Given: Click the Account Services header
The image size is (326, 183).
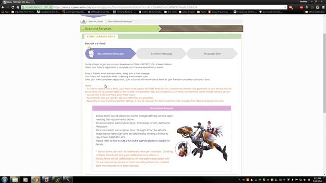Looking at the screenshot, I should 98,28.
